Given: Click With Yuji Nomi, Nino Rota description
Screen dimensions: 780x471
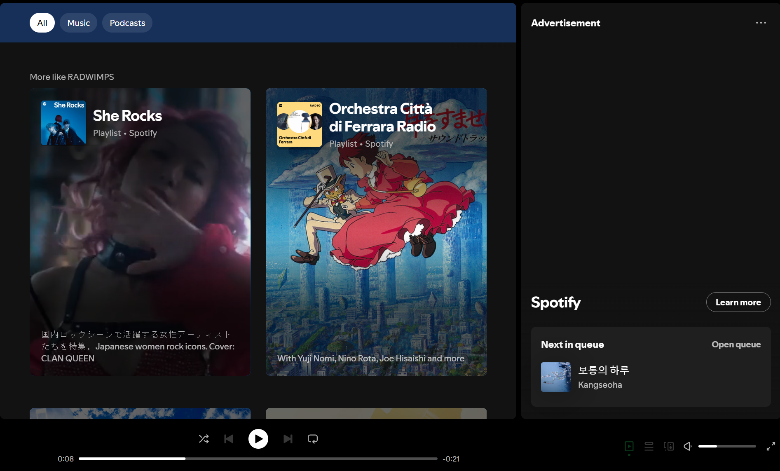Looking at the screenshot, I should click(371, 359).
